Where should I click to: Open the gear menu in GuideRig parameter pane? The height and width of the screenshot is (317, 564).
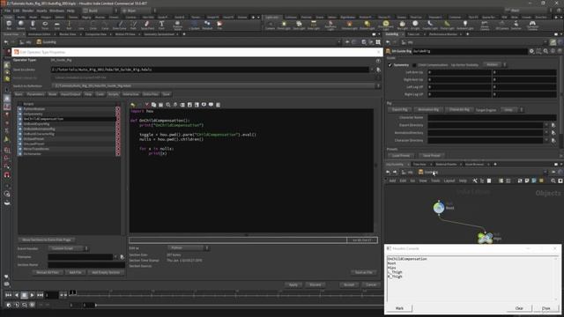tap(531, 51)
